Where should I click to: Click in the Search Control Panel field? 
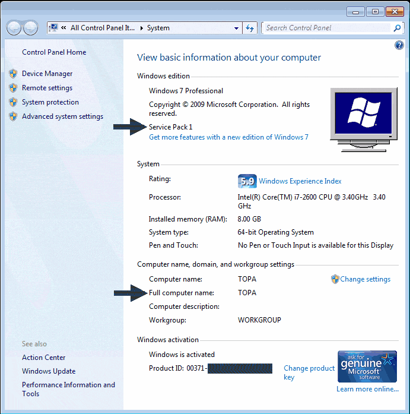coord(326,28)
